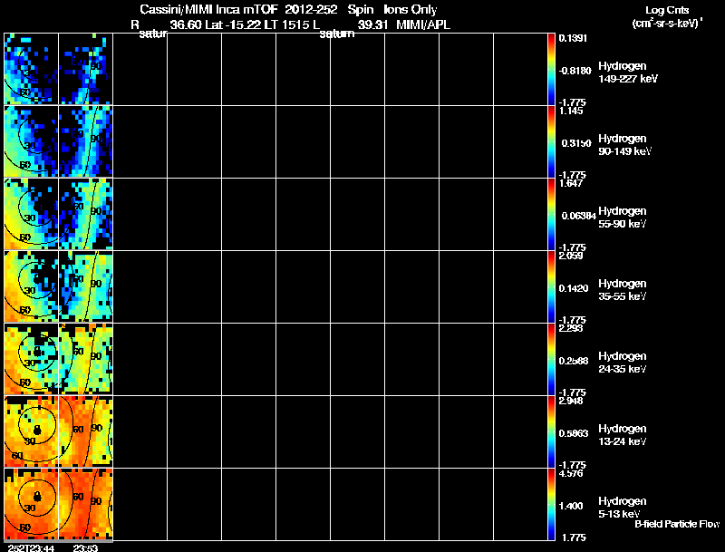The image size is (725, 552).
Task: Click the 23:53 Hydrogen 13-24 keV image
Action: pyautogui.click(x=85, y=431)
